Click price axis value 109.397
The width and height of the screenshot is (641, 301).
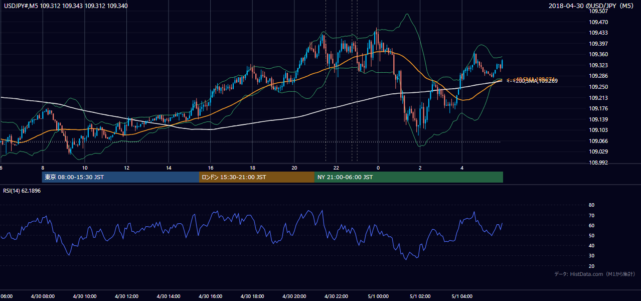598,44
